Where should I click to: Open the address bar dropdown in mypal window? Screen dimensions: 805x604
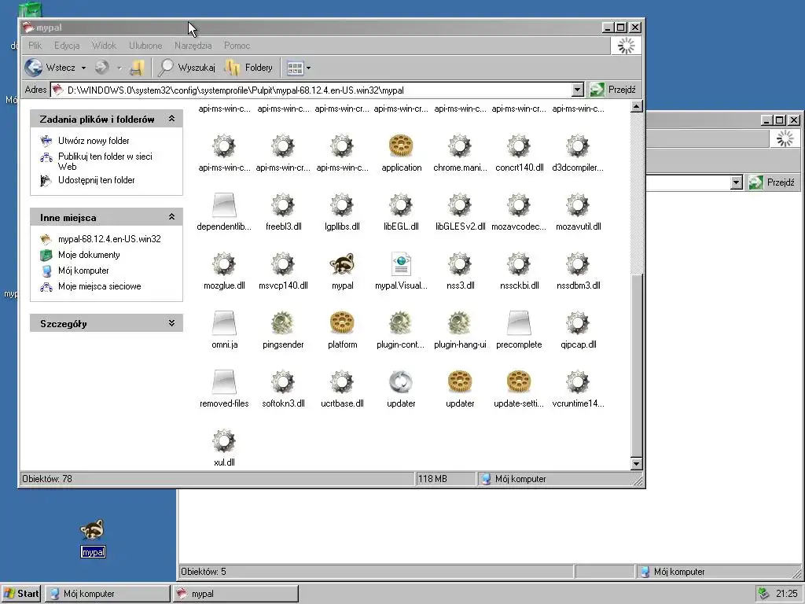point(578,90)
